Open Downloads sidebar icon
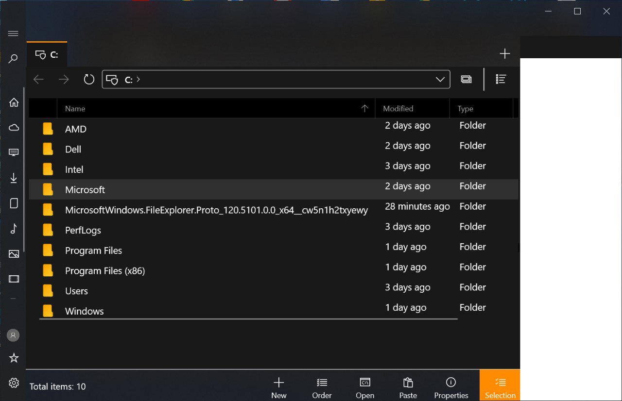The width and height of the screenshot is (622, 401). click(x=14, y=178)
